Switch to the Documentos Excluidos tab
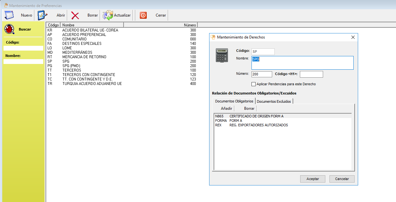This screenshot has width=396, height=202. [x=274, y=101]
